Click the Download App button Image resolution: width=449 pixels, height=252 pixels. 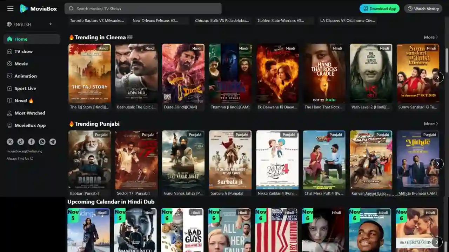pyautogui.click(x=379, y=8)
